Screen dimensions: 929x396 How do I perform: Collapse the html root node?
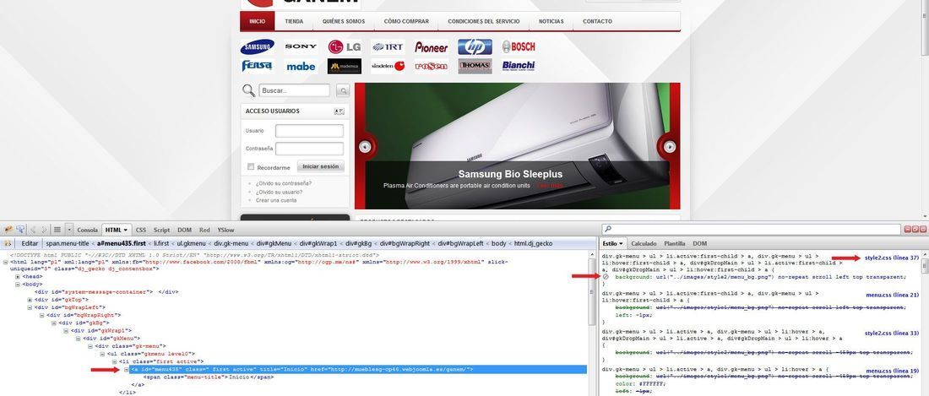(6, 262)
